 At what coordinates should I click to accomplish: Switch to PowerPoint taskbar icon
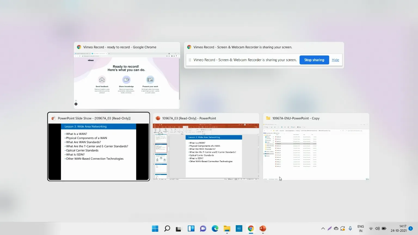tap(263, 228)
